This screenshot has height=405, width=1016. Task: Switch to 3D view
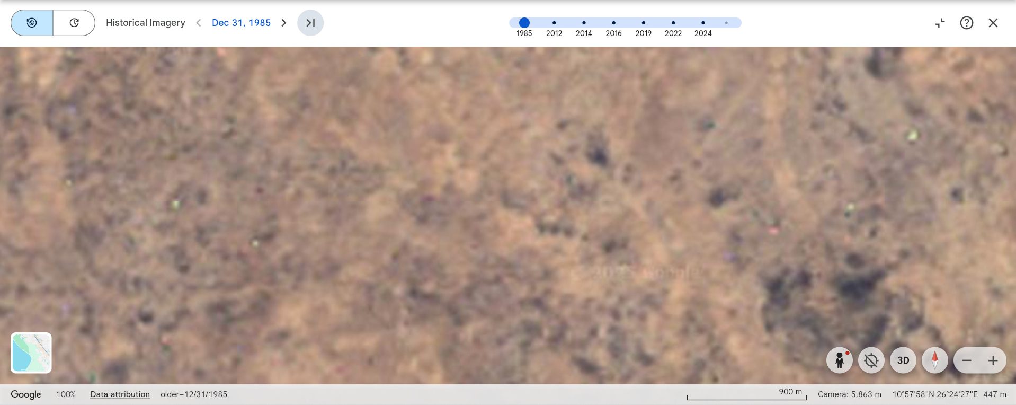903,360
